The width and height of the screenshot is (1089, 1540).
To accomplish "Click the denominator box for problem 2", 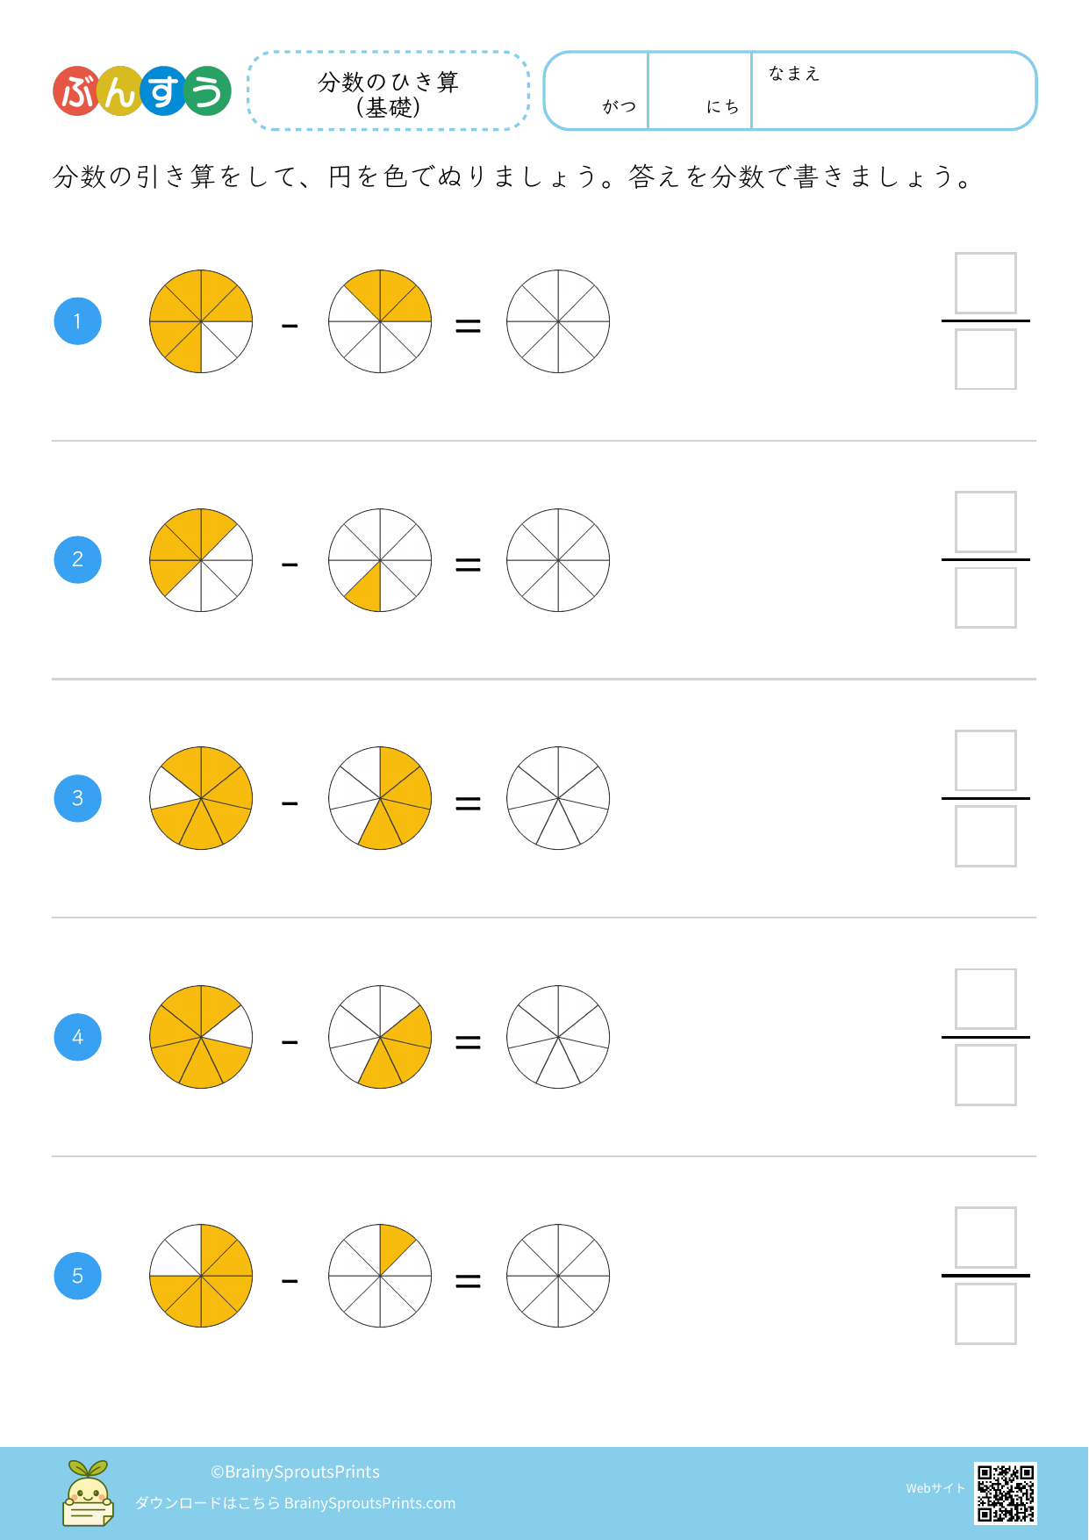I will (985, 598).
